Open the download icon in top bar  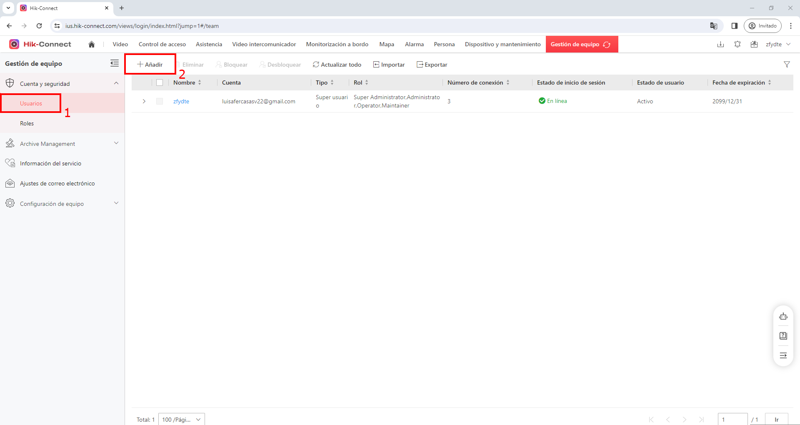720,44
